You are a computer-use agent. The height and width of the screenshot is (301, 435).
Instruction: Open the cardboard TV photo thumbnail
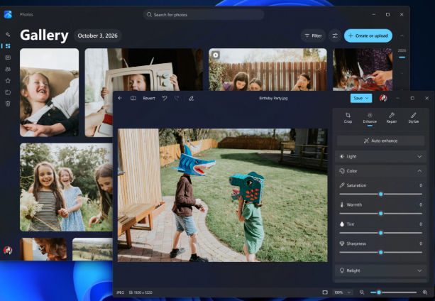[144, 70]
